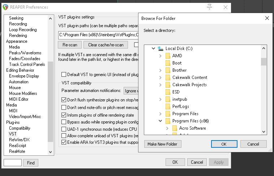The height and width of the screenshot is (176, 274).
Task: Click the Program Files (x86) folder icon
Action: tap(168, 121)
